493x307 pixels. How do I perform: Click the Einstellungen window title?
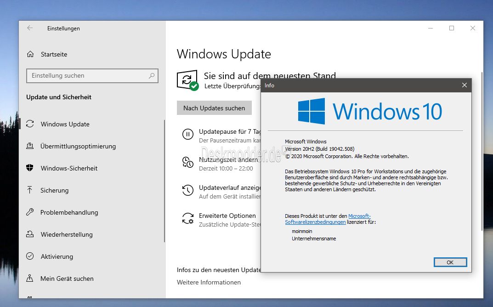[x=63, y=28]
